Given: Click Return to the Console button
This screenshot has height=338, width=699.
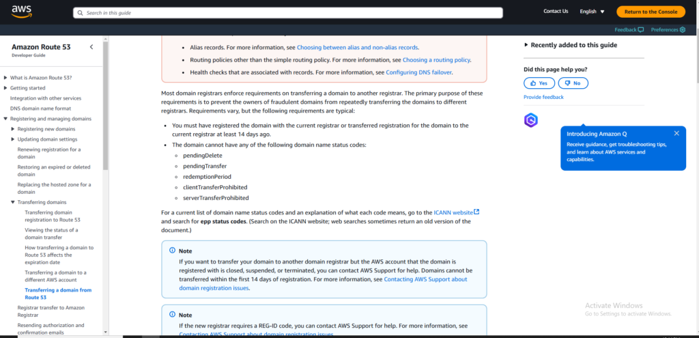Looking at the screenshot, I should click(x=651, y=12).
